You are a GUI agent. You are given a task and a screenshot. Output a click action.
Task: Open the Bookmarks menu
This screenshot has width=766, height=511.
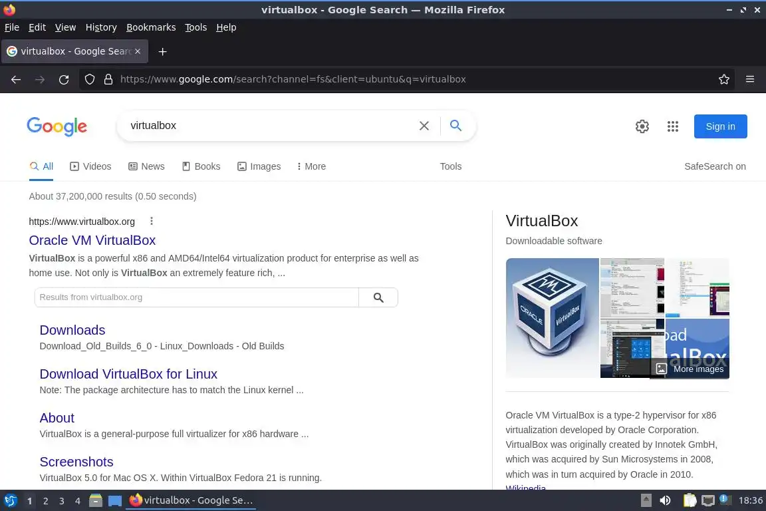click(x=151, y=27)
